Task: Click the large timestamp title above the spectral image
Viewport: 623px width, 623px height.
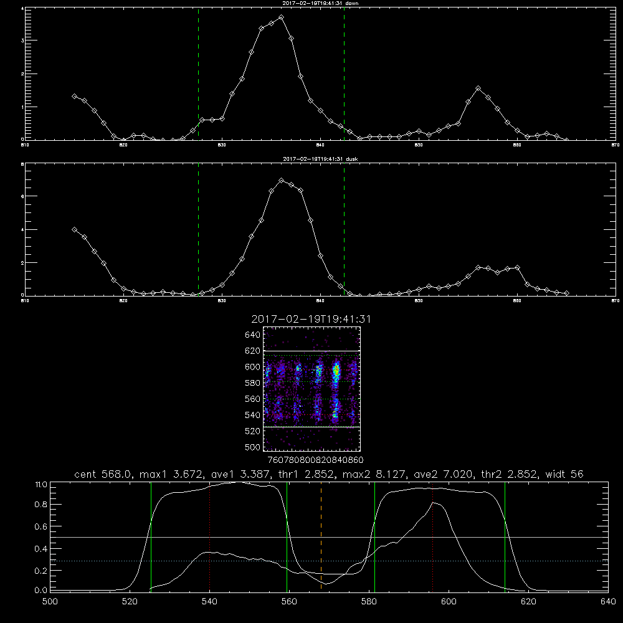Action: click(311, 319)
